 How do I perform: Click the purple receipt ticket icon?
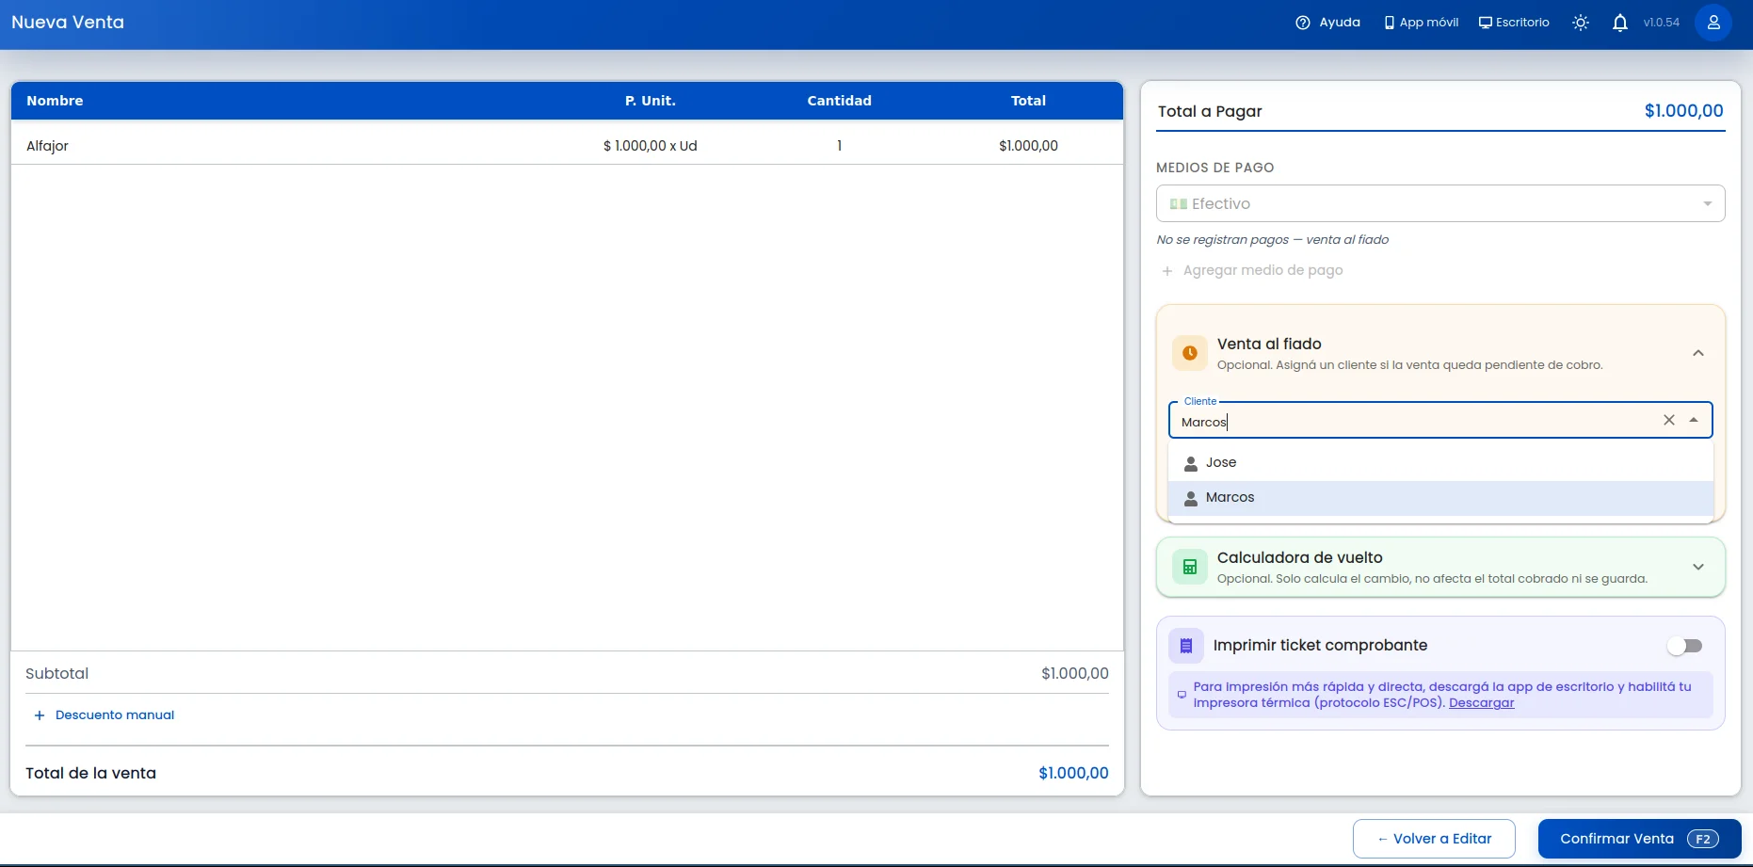1186,646
